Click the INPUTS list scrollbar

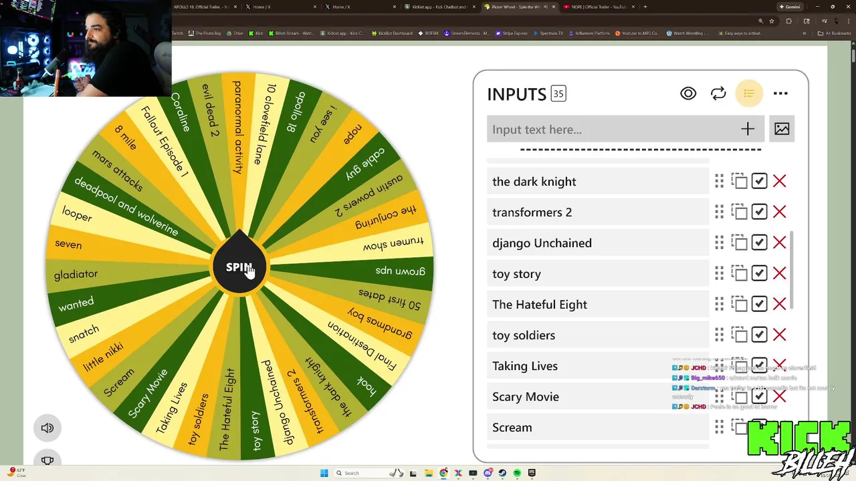pyautogui.click(x=792, y=270)
